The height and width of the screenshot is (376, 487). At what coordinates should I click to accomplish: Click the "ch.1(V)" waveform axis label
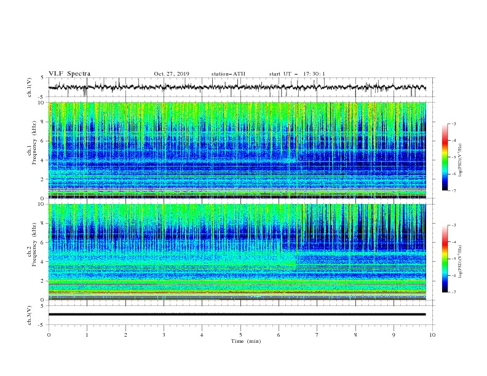point(30,87)
